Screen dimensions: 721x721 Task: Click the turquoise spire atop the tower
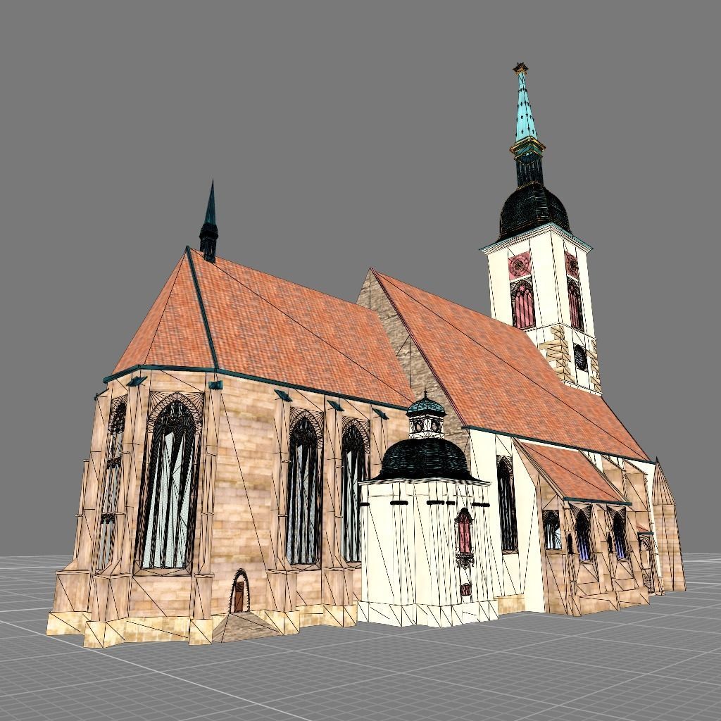pos(525,107)
